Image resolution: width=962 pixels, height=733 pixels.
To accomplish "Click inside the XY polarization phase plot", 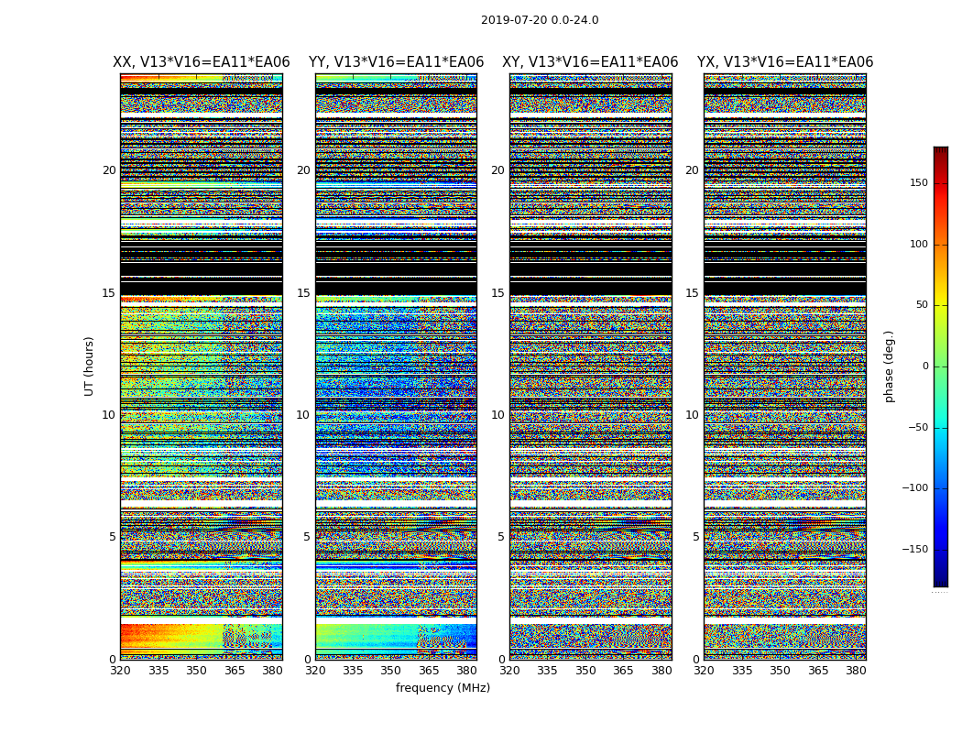I will click(x=591, y=366).
